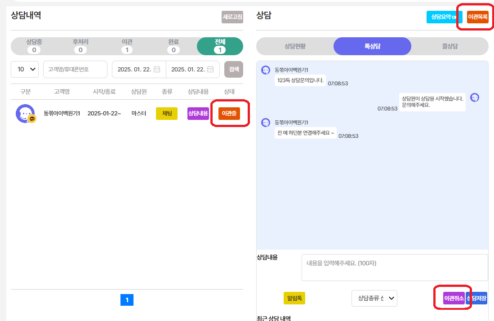
Task: Click the avatar next to the '123톡 상담문의입니다' message
Action: pos(266,70)
